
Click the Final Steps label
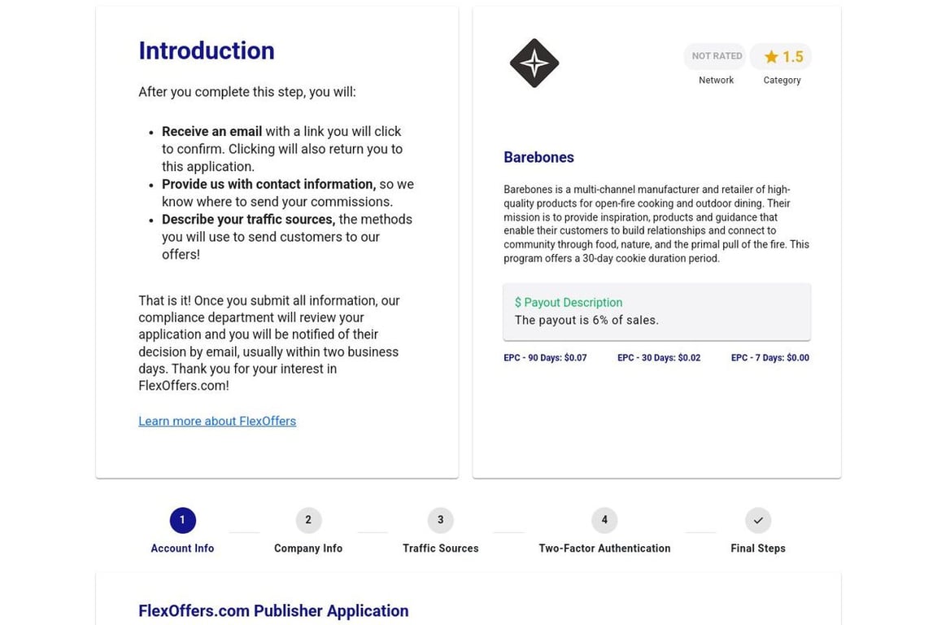758,549
